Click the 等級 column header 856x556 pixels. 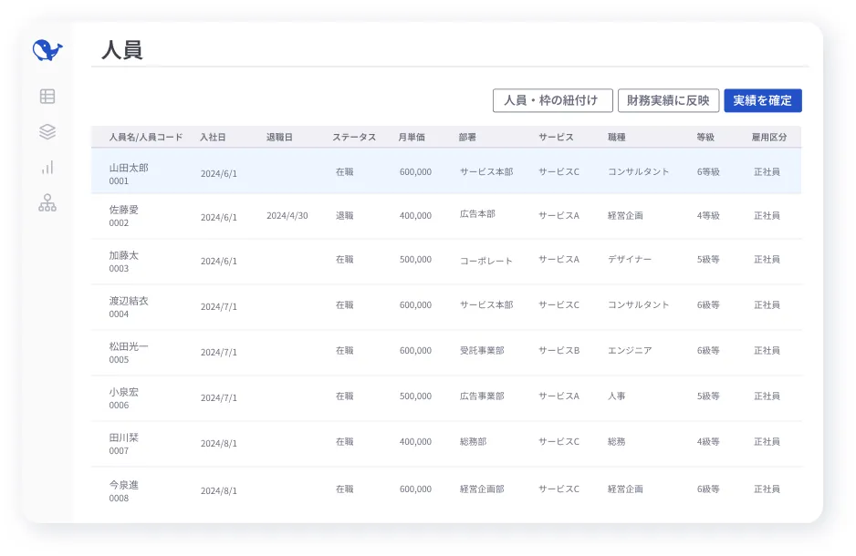[705, 138]
